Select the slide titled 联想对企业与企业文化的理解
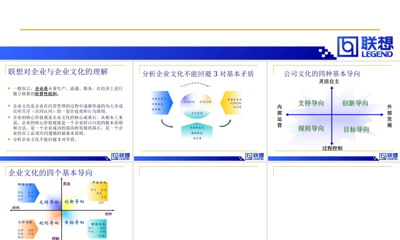400x240 pixels. (x=66, y=111)
